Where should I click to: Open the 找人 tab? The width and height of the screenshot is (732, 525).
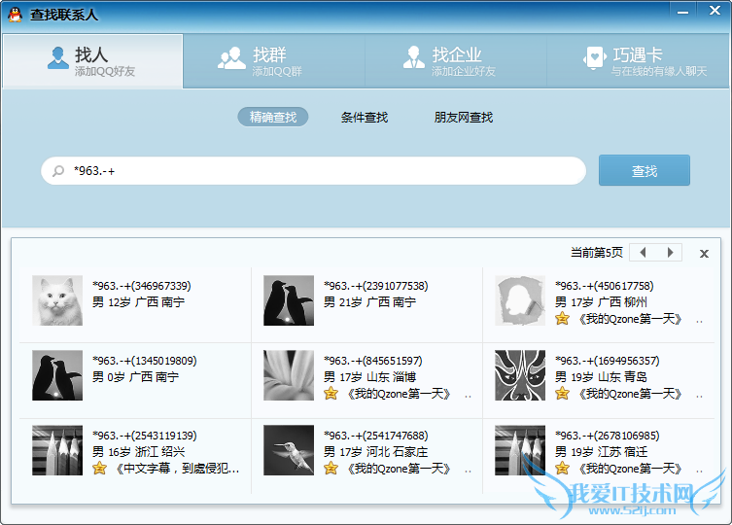92,60
